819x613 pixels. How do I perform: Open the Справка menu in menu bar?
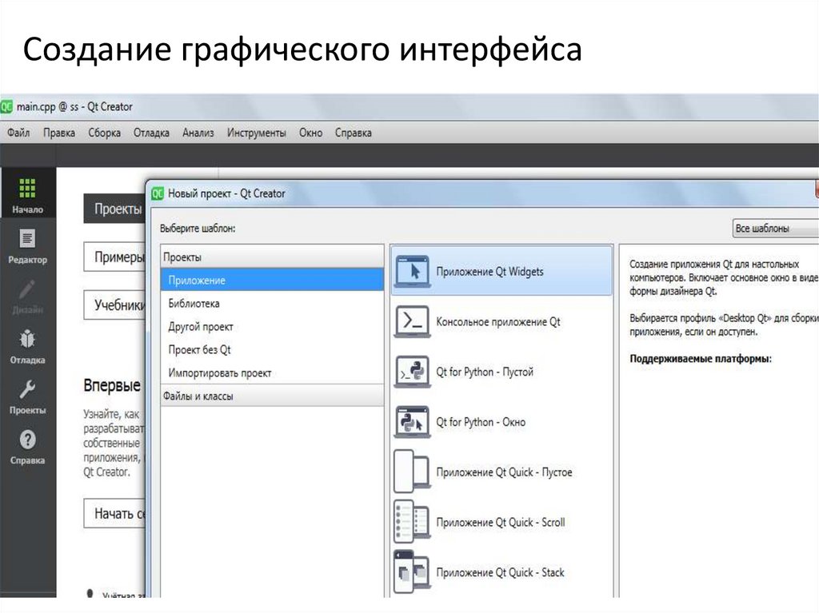tap(353, 133)
